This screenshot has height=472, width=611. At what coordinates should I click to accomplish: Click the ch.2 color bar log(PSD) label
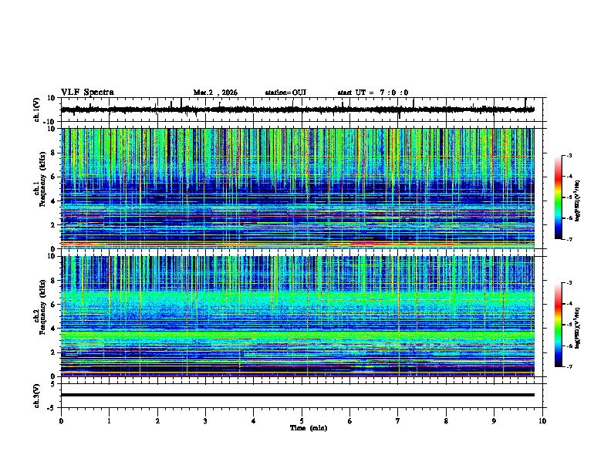click(x=578, y=328)
